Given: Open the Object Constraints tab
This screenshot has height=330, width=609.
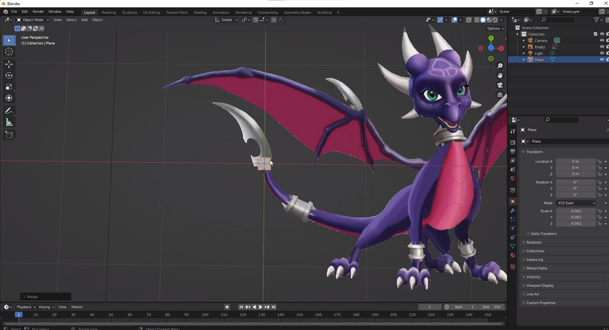Looking at the screenshot, I should click(x=513, y=237).
